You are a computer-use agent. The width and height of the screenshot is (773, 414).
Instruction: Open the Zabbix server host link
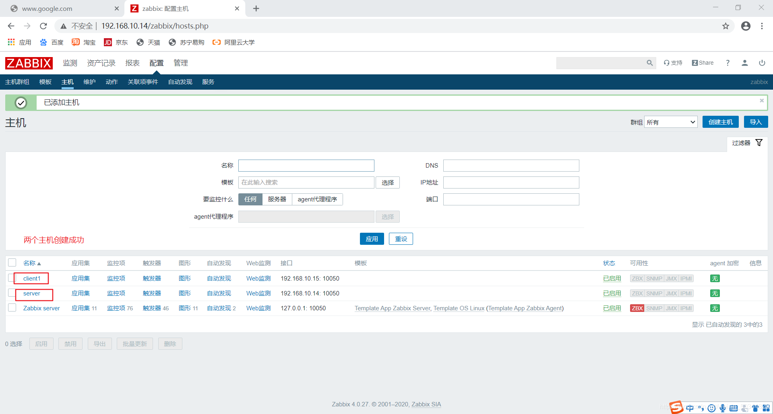point(41,308)
